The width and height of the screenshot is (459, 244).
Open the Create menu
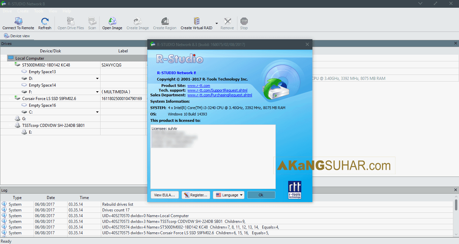23,11
